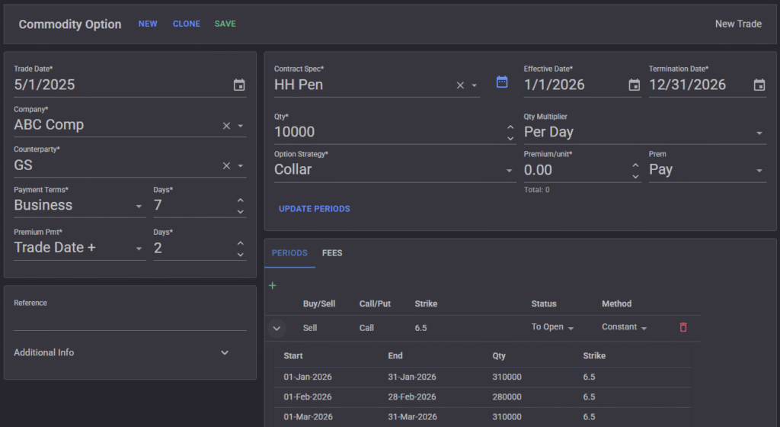Image resolution: width=780 pixels, height=427 pixels.
Task: Click UPDATE PERIODS
Action: pos(315,209)
